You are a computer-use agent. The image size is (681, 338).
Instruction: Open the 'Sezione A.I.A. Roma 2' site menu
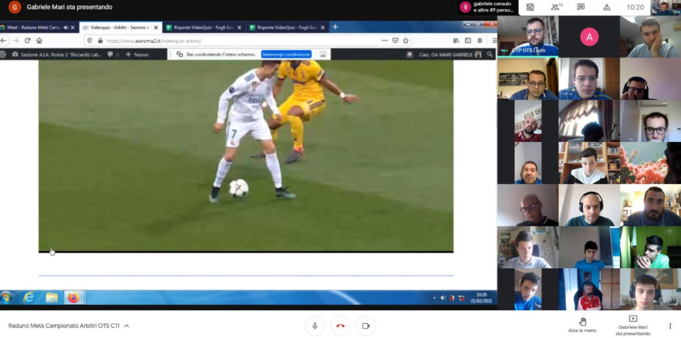pyautogui.click(x=57, y=54)
